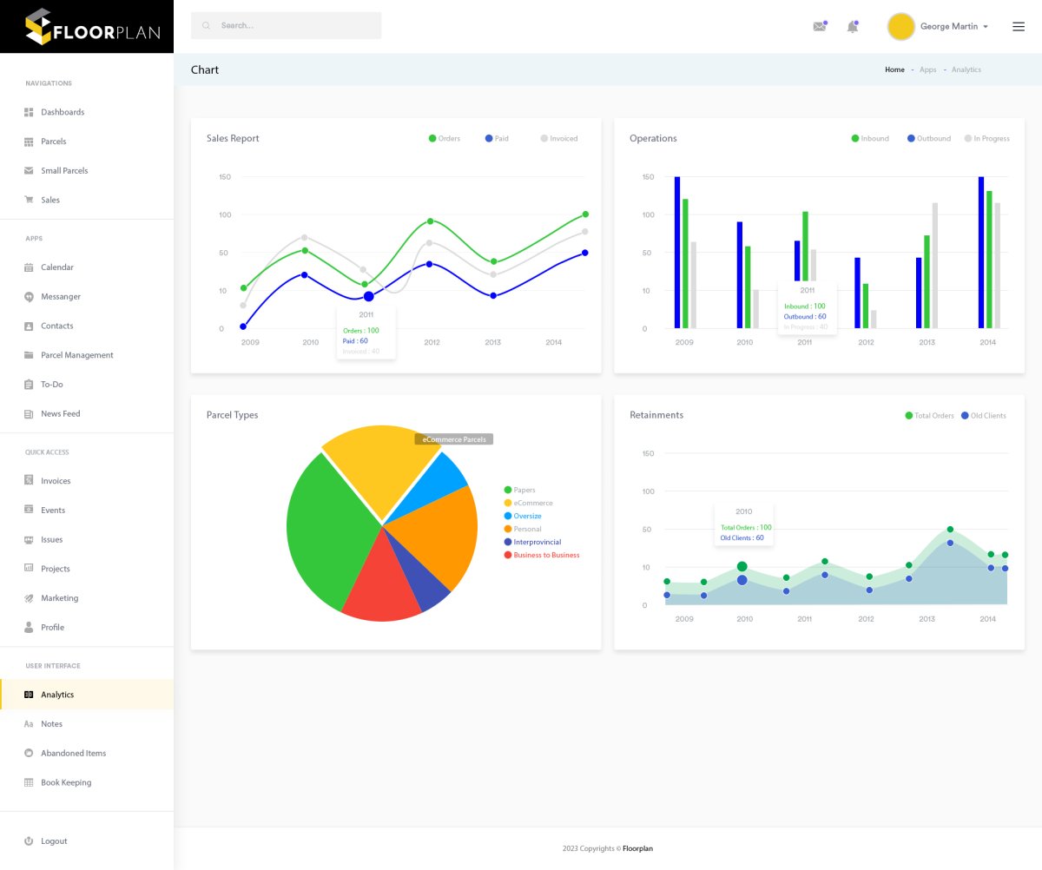The height and width of the screenshot is (870, 1042).
Task: Click the Sales cart icon
Action: point(29,200)
